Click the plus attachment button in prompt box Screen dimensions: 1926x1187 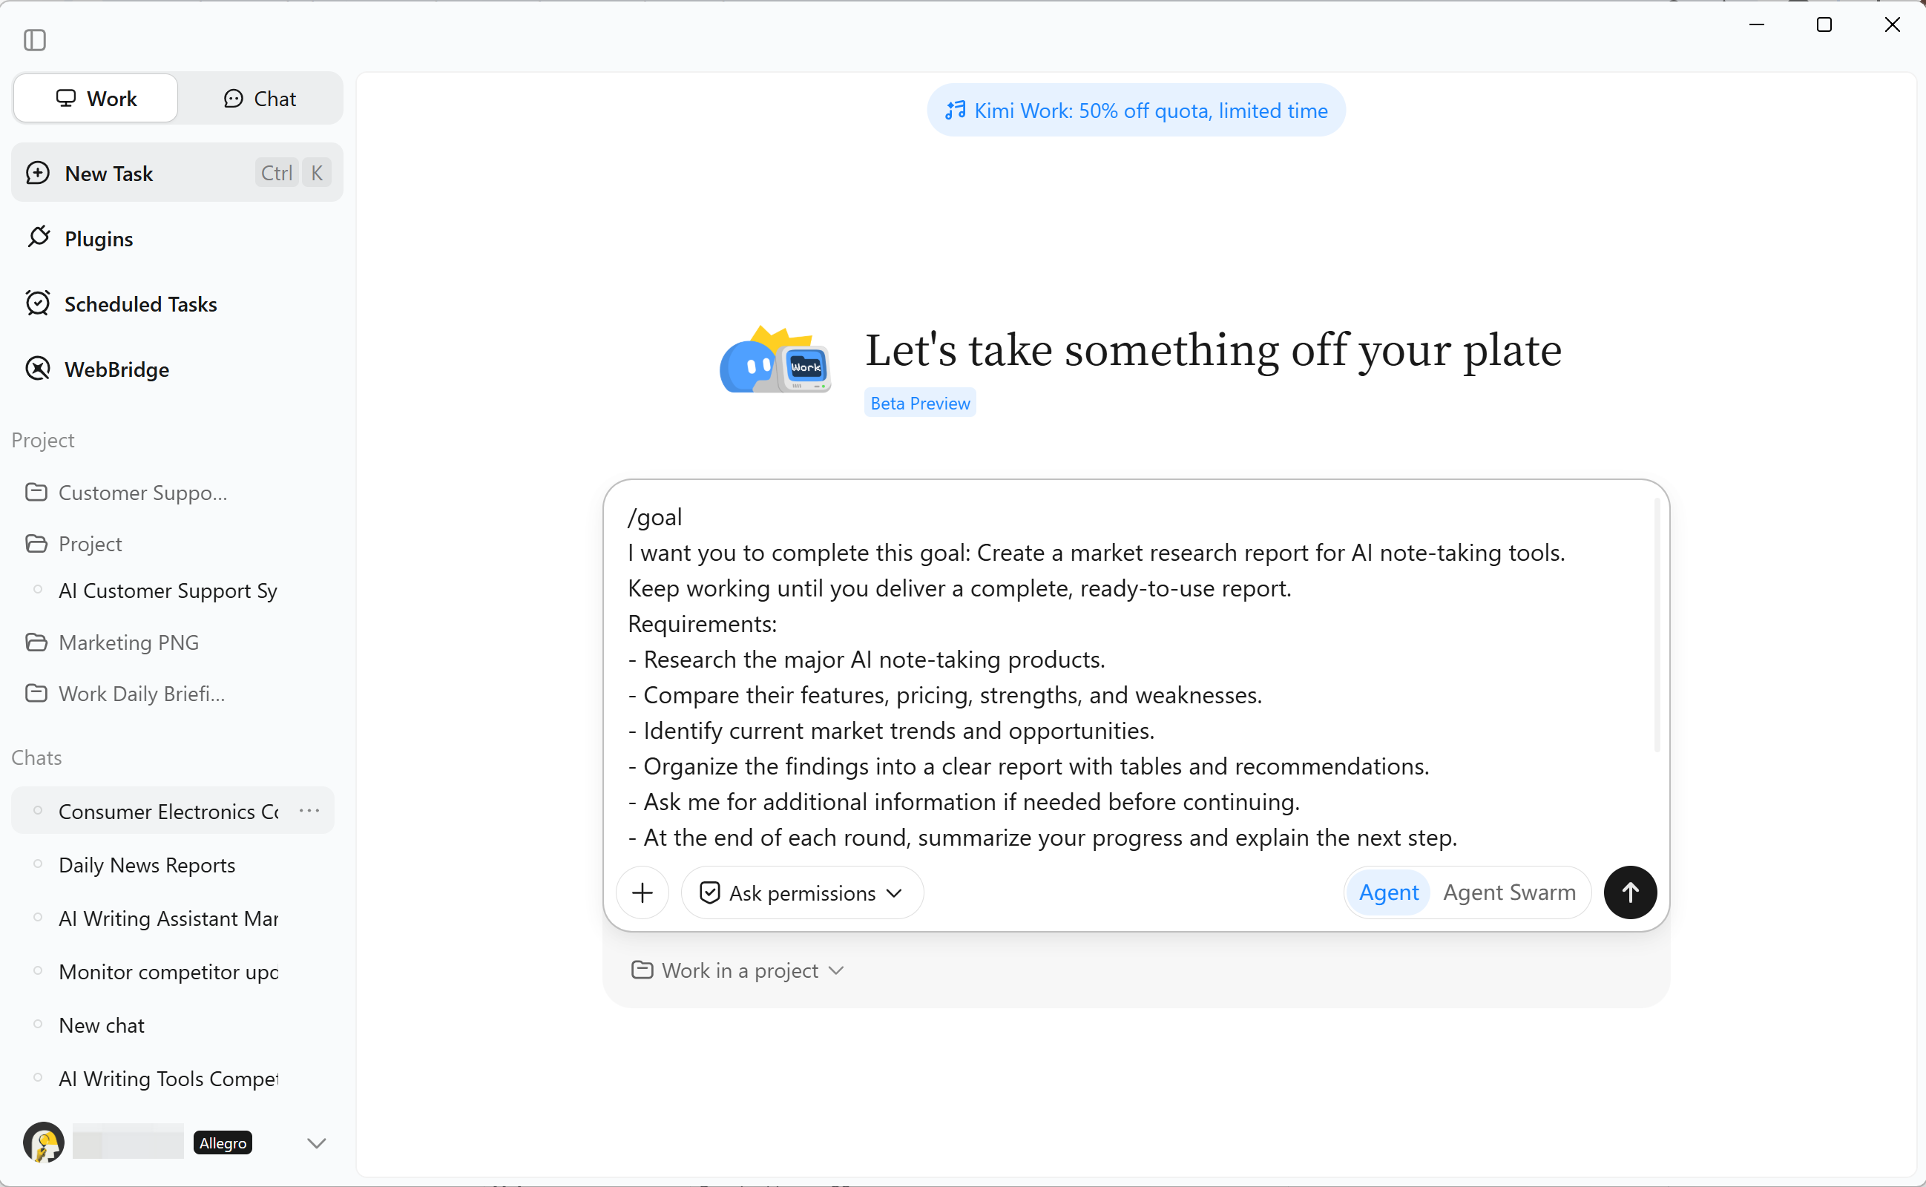[x=642, y=892]
